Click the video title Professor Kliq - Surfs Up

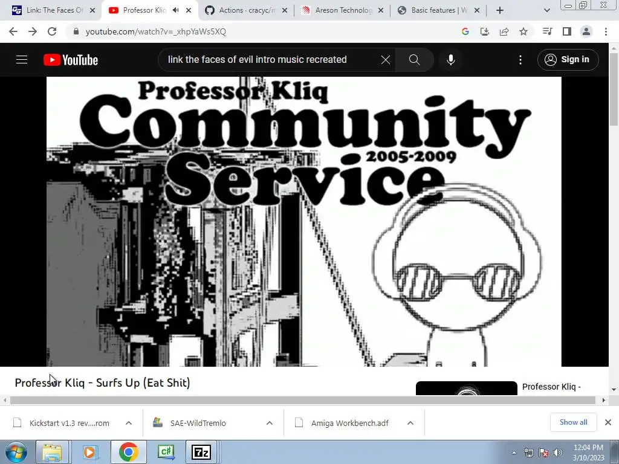click(x=102, y=382)
